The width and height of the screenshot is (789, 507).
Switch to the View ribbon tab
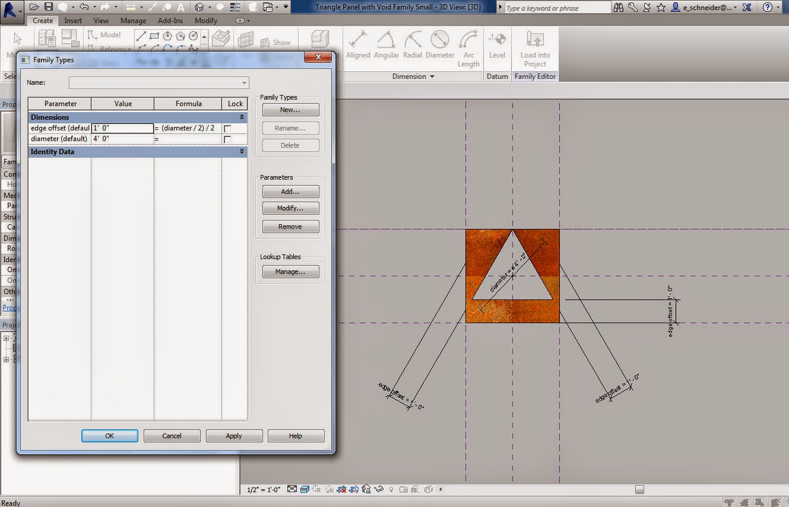(101, 20)
